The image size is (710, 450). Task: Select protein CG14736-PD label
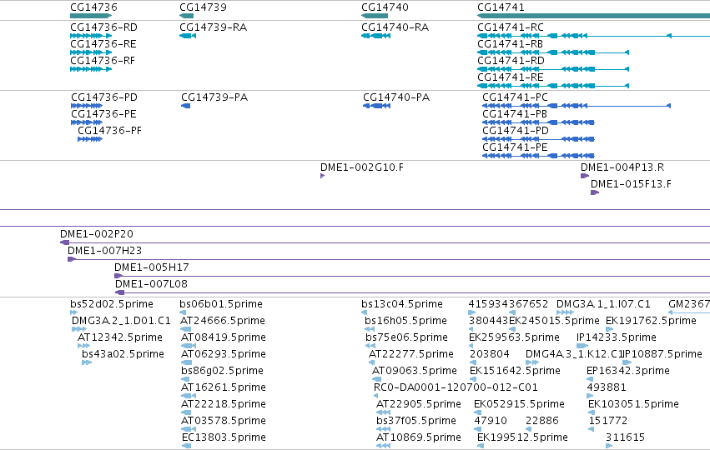coord(104,97)
